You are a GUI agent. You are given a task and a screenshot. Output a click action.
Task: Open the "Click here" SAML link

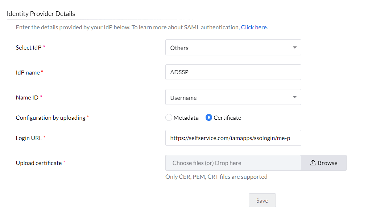click(x=254, y=27)
